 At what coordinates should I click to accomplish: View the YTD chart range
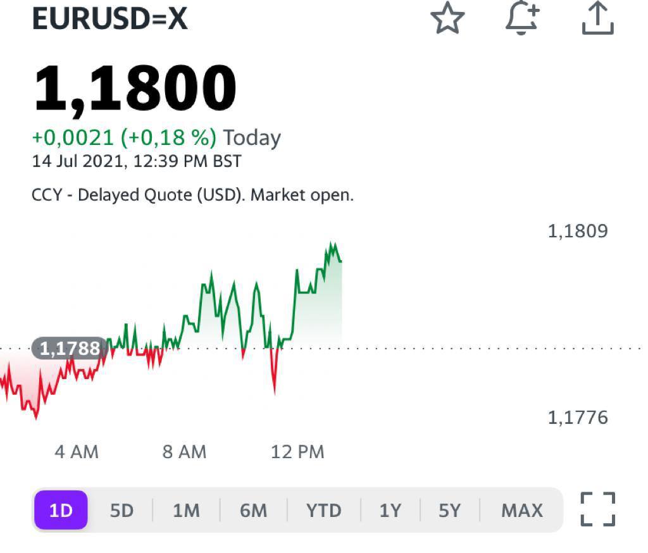323,510
